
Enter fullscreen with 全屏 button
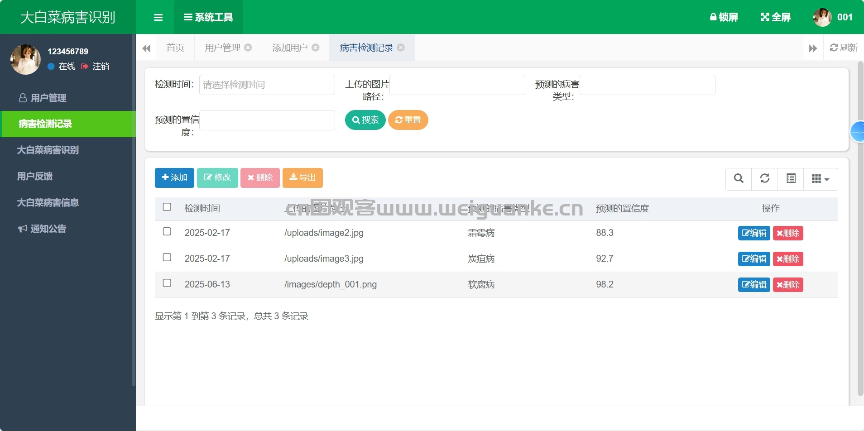click(775, 17)
